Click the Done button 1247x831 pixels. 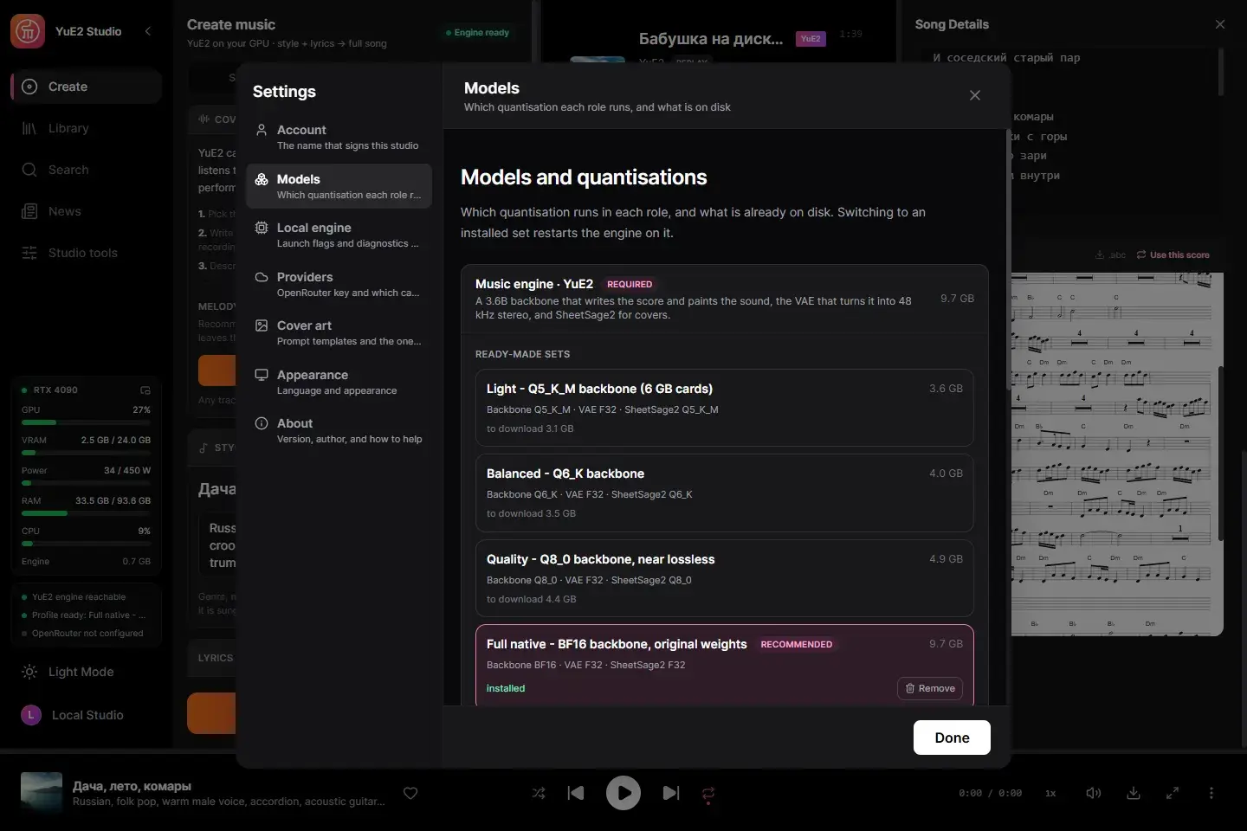[952, 738]
